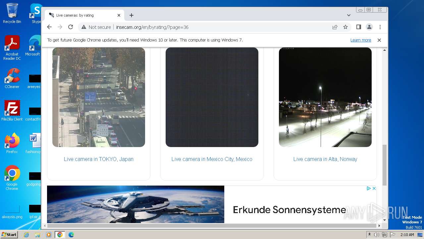View the Alta night camera thumbnail
Viewport: 424px width, 239px height.
click(x=325, y=97)
